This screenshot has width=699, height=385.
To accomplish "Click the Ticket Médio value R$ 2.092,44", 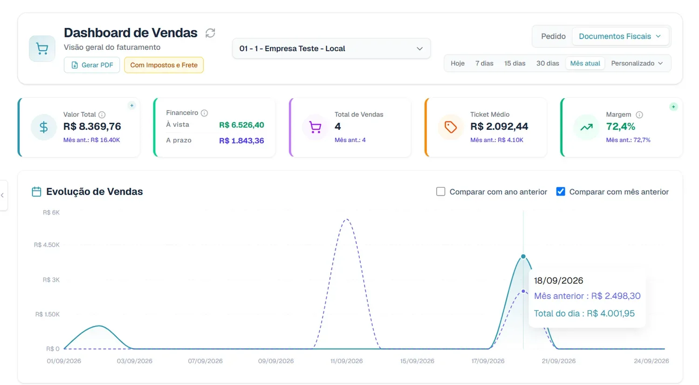I will click(499, 127).
